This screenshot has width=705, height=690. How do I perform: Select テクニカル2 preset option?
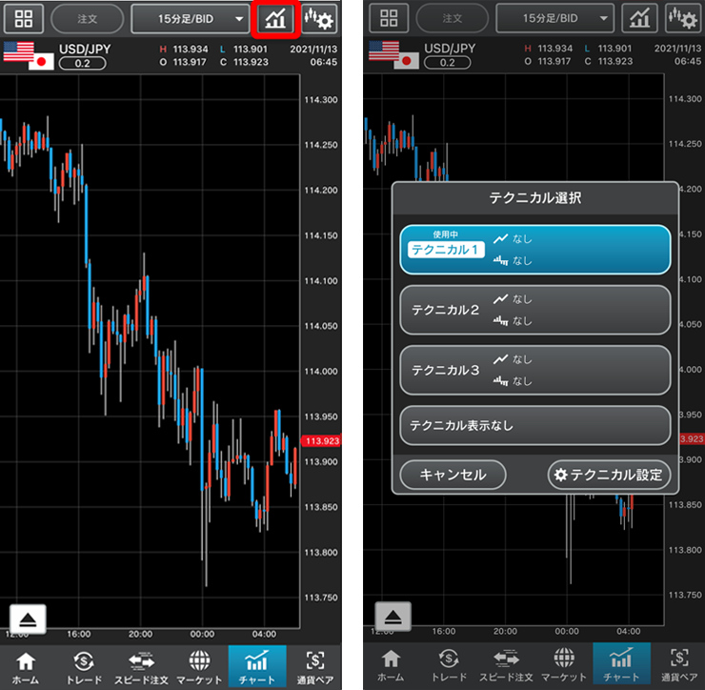click(x=534, y=310)
